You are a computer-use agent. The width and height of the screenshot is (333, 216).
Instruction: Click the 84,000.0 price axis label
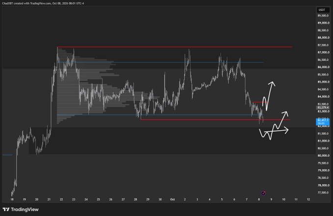pyautogui.click(x=324, y=96)
